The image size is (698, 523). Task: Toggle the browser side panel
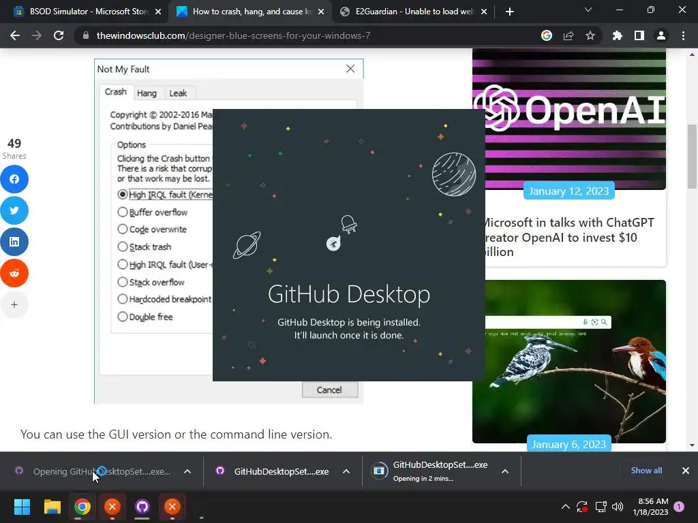pos(639,35)
